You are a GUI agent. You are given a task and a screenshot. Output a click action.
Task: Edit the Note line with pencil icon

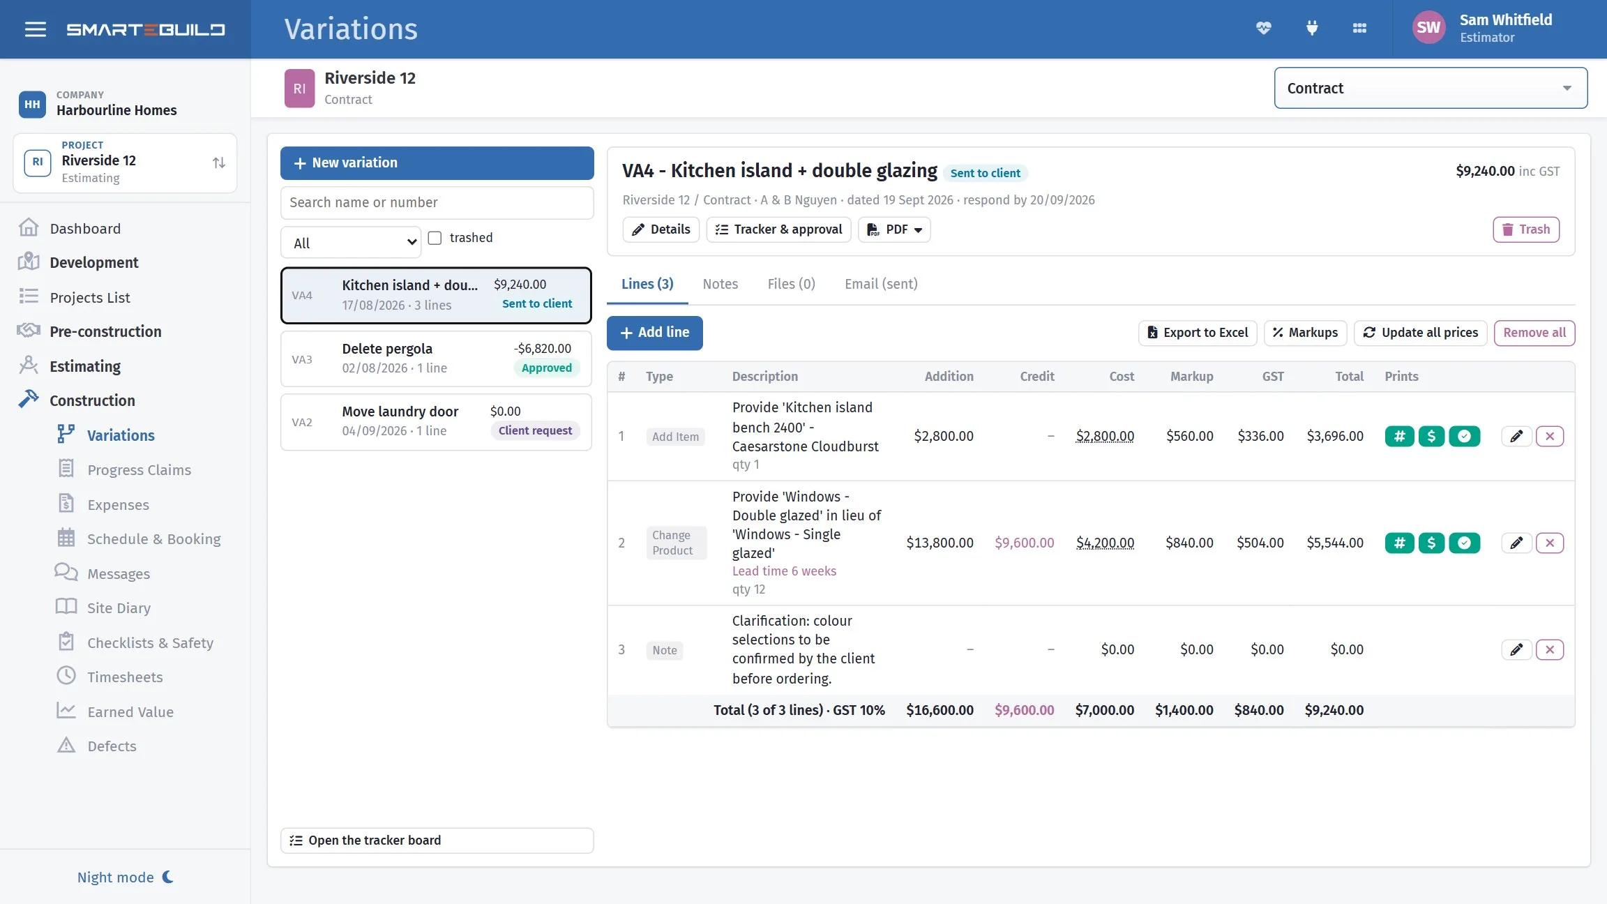1516,649
